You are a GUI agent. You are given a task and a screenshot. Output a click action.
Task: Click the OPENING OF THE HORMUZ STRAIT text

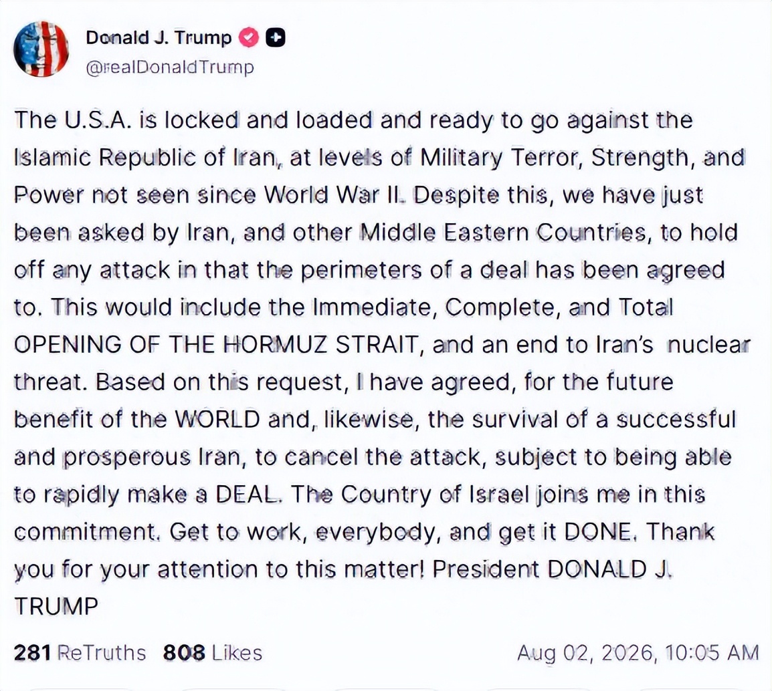[x=216, y=345]
